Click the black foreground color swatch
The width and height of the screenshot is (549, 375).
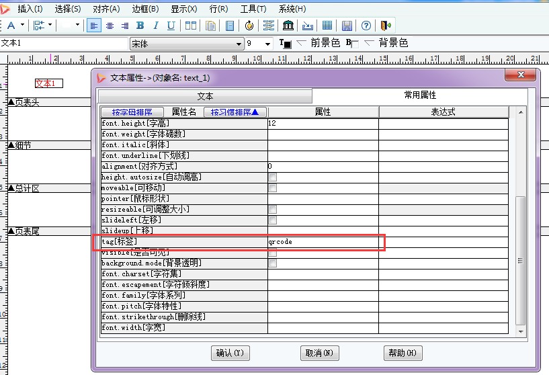[287, 44]
